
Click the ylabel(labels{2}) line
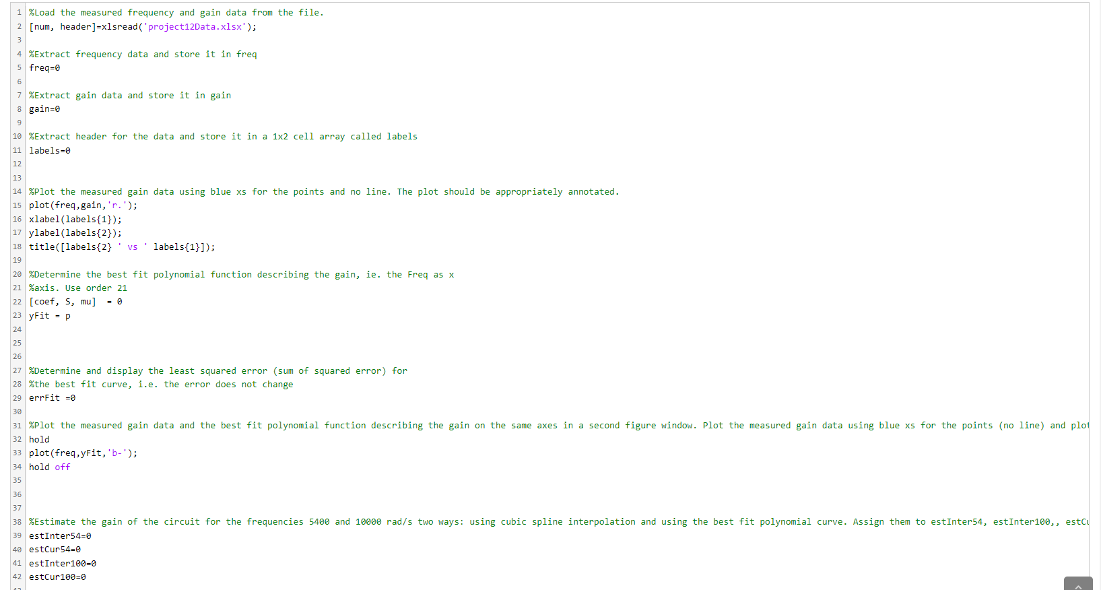[75, 233]
